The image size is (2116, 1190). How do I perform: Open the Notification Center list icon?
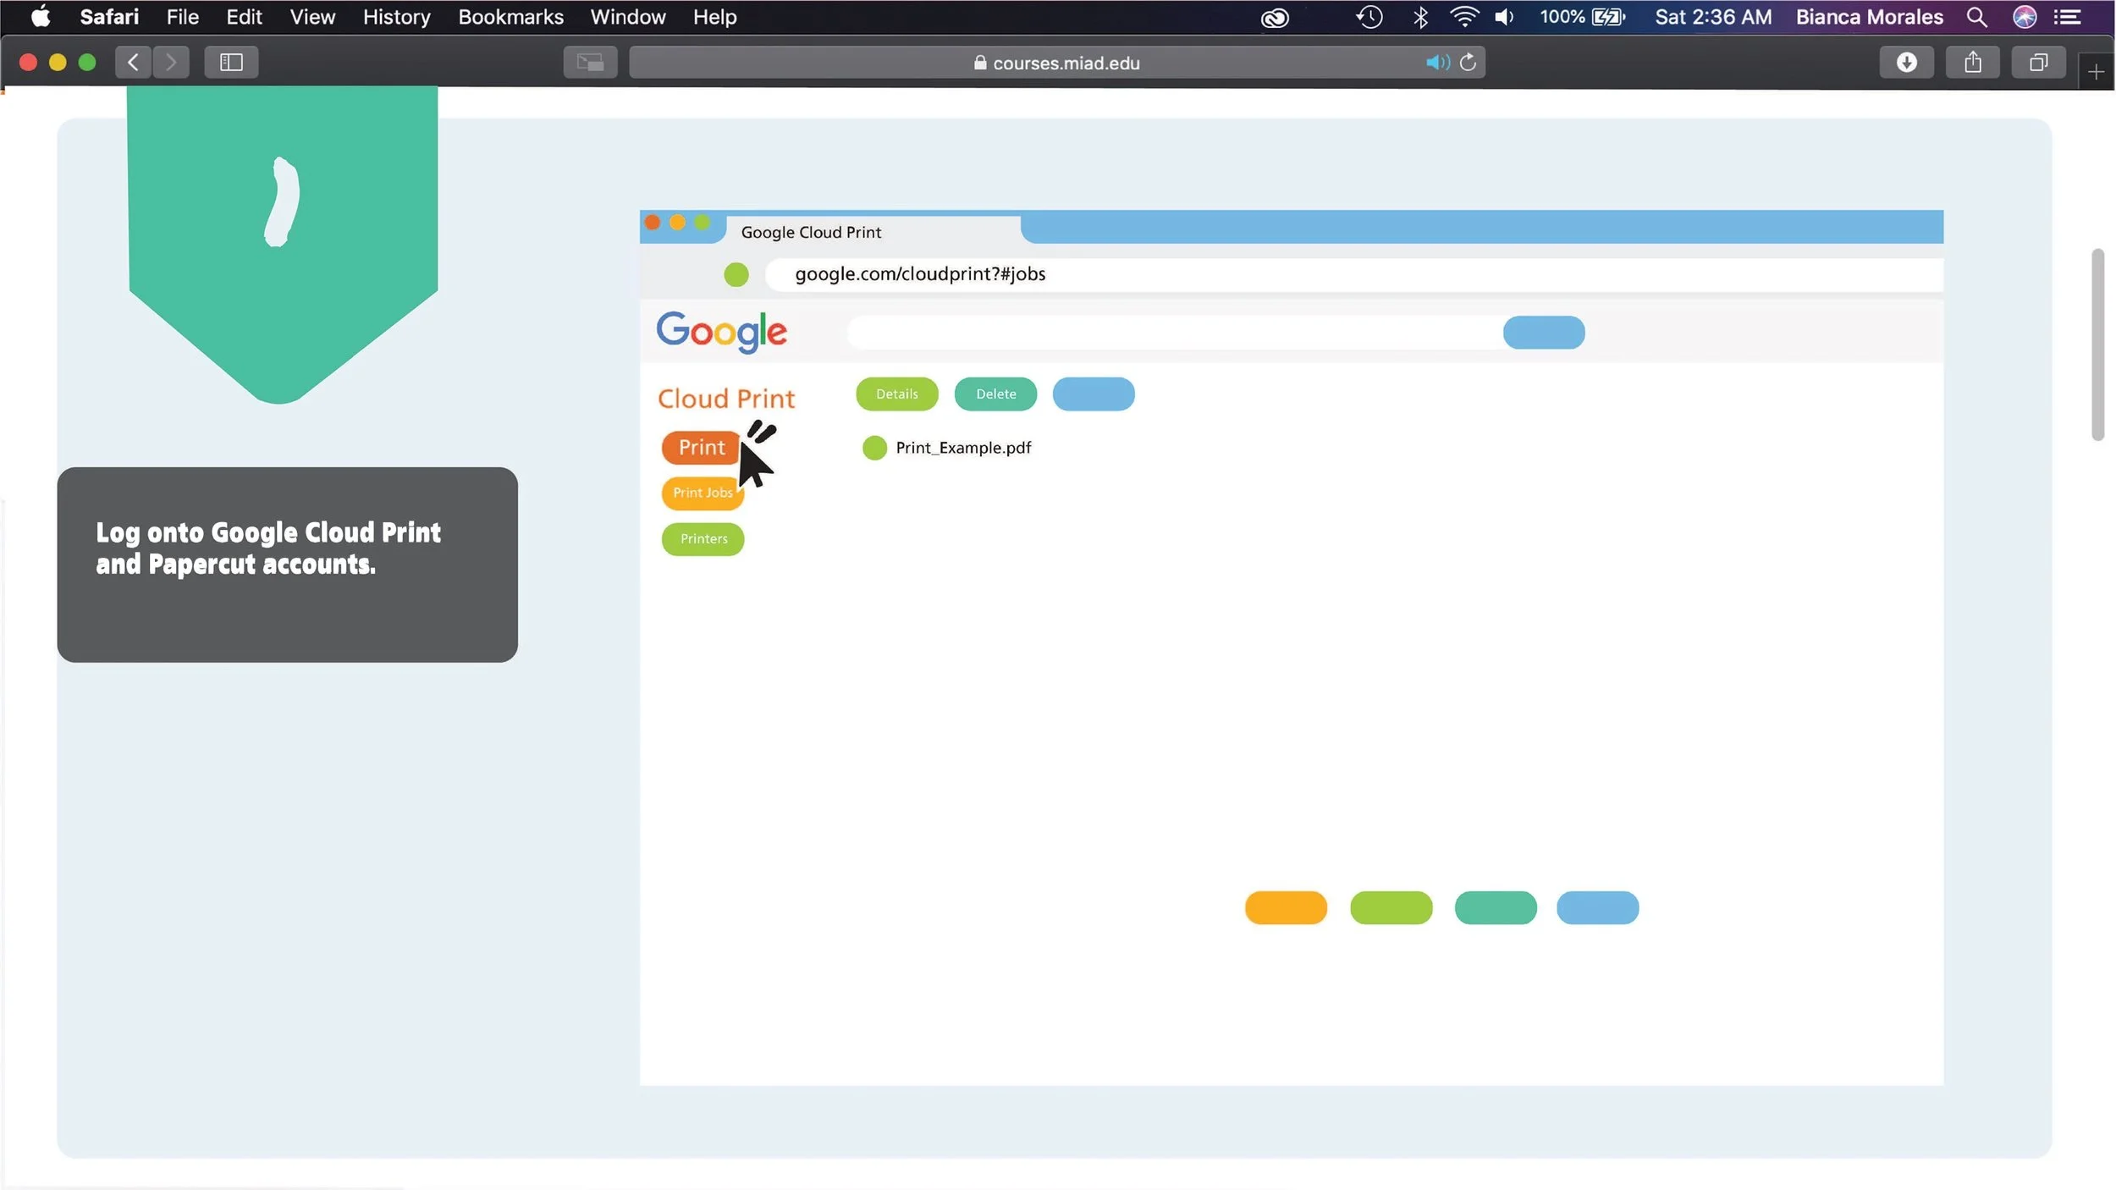pos(2068,17)
